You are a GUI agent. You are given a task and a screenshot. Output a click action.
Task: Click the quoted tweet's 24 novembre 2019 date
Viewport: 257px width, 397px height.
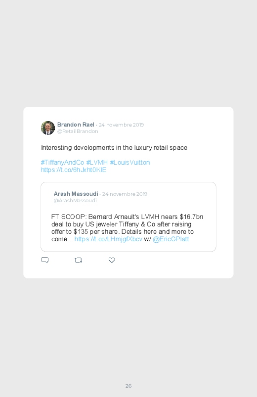tap(125, 194)
